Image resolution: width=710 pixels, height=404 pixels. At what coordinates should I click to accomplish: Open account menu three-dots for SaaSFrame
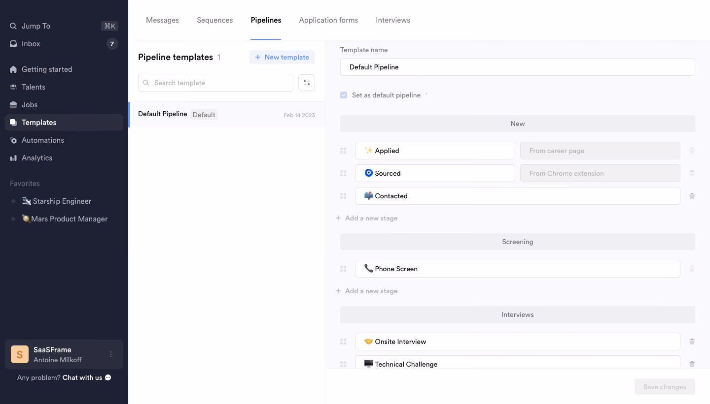[111, 354]
